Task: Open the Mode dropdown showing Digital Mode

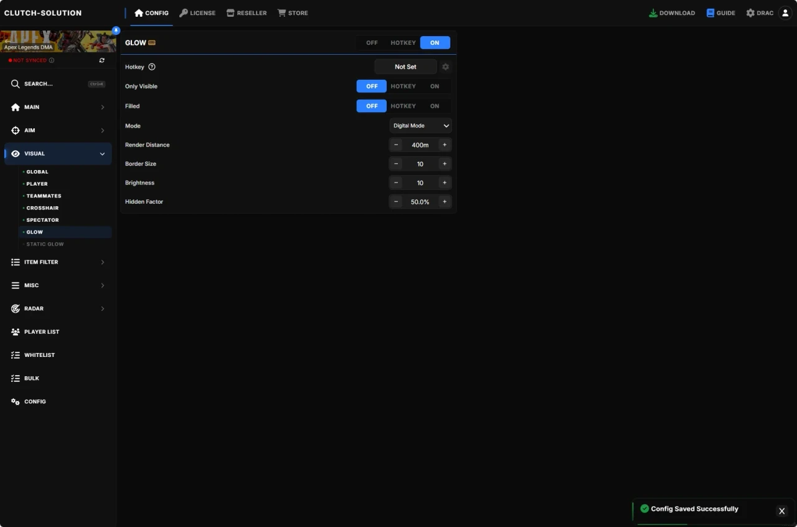Action: tap(420, 125)
